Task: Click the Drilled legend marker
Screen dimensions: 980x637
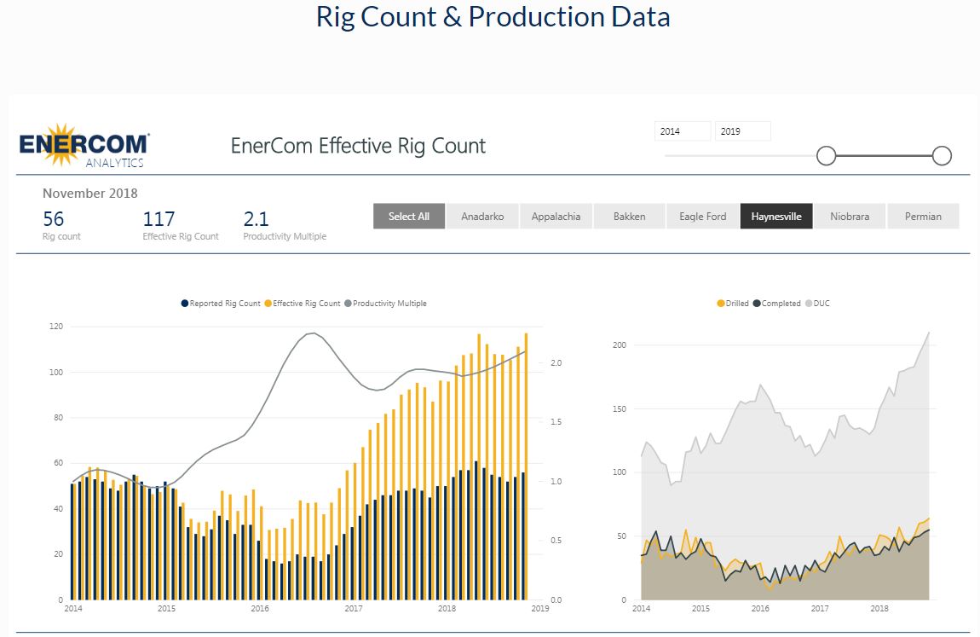Action: click(x=721, y=304)
